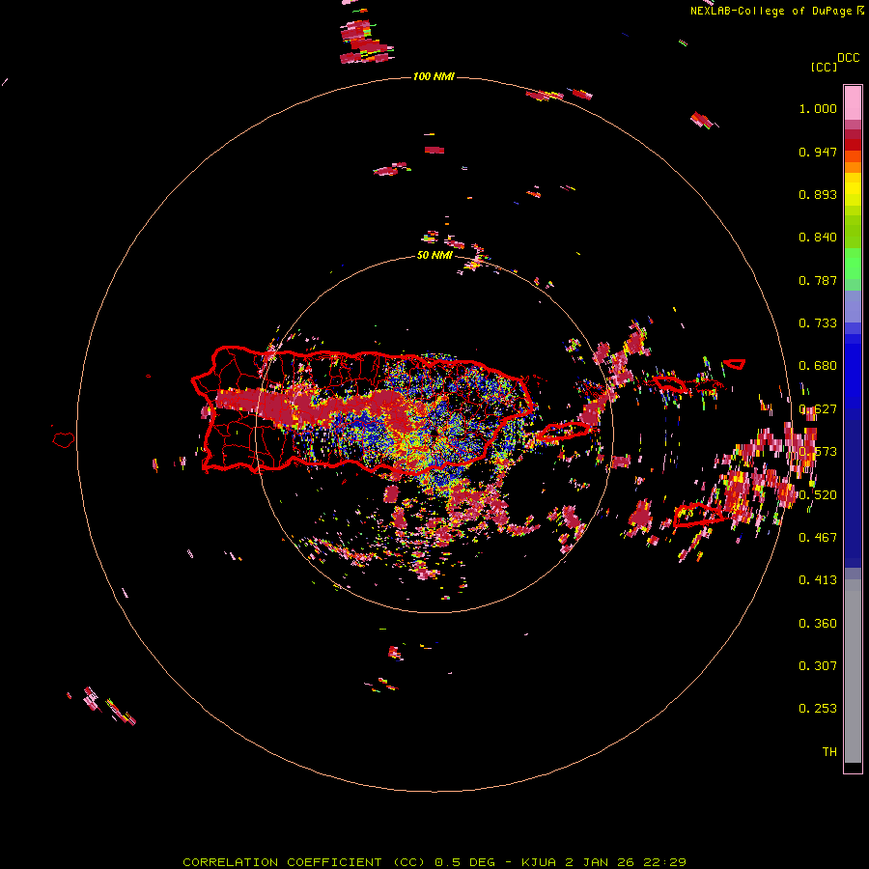Click the 0.413 legend value

(818, 580)
